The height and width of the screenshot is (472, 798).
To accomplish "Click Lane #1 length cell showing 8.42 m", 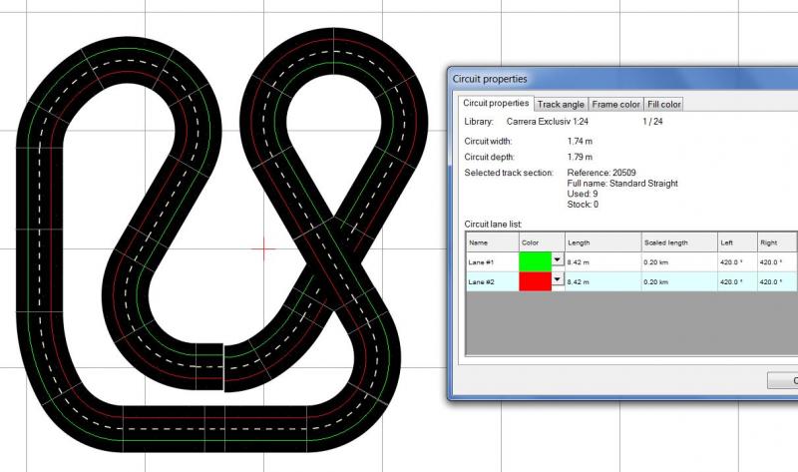I will point(601,261).
